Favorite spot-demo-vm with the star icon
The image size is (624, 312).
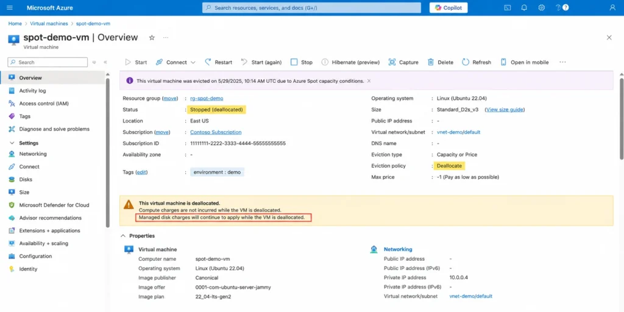click(152, 38)
